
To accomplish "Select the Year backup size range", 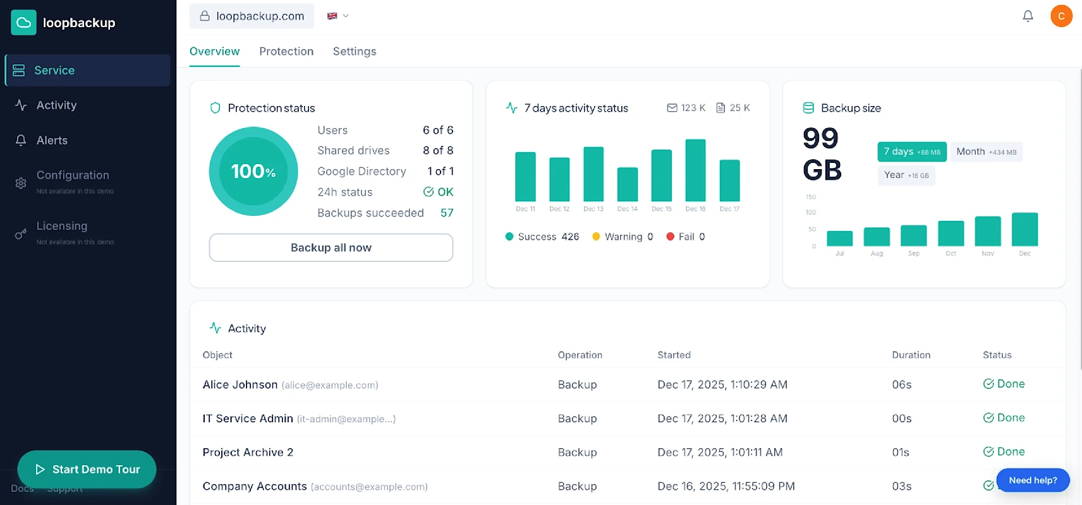I will 906,175.
